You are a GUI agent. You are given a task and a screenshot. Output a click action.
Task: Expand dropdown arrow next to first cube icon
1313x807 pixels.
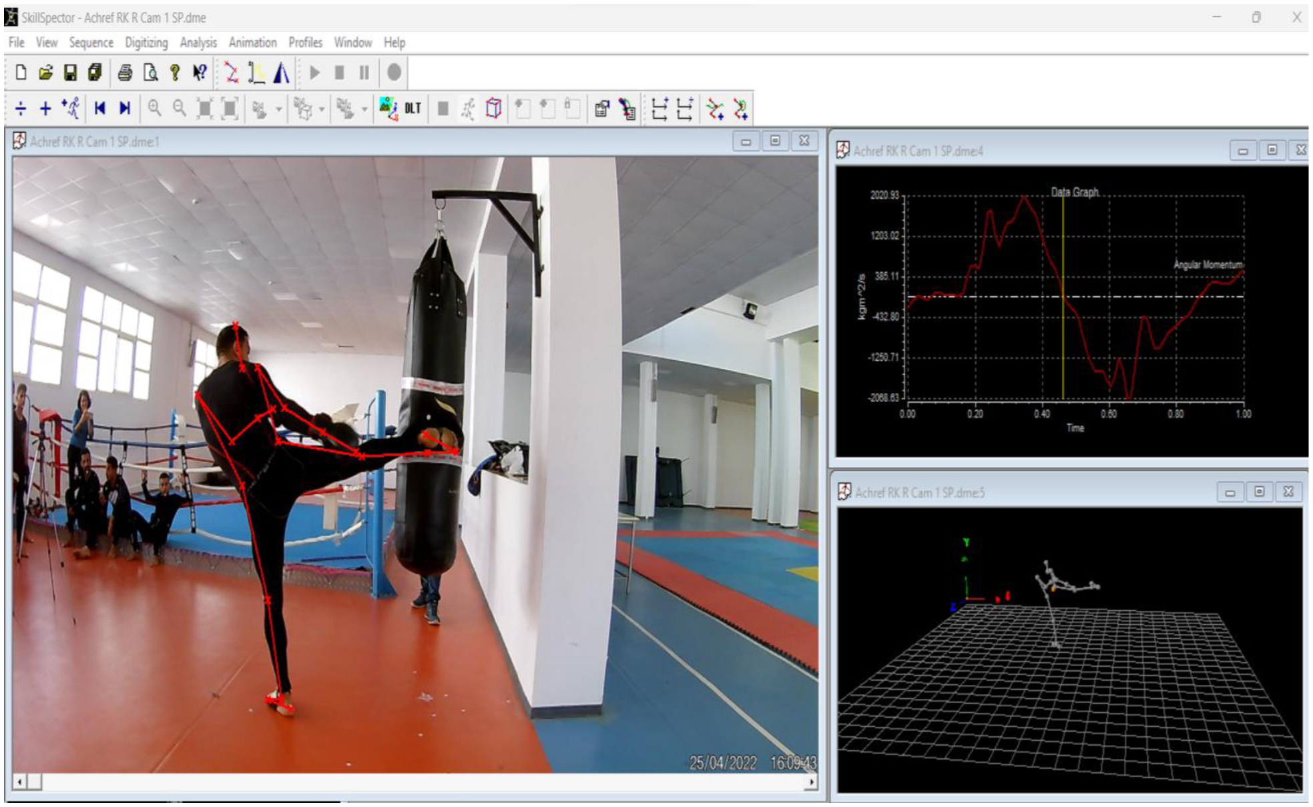(x=279, y=109)
